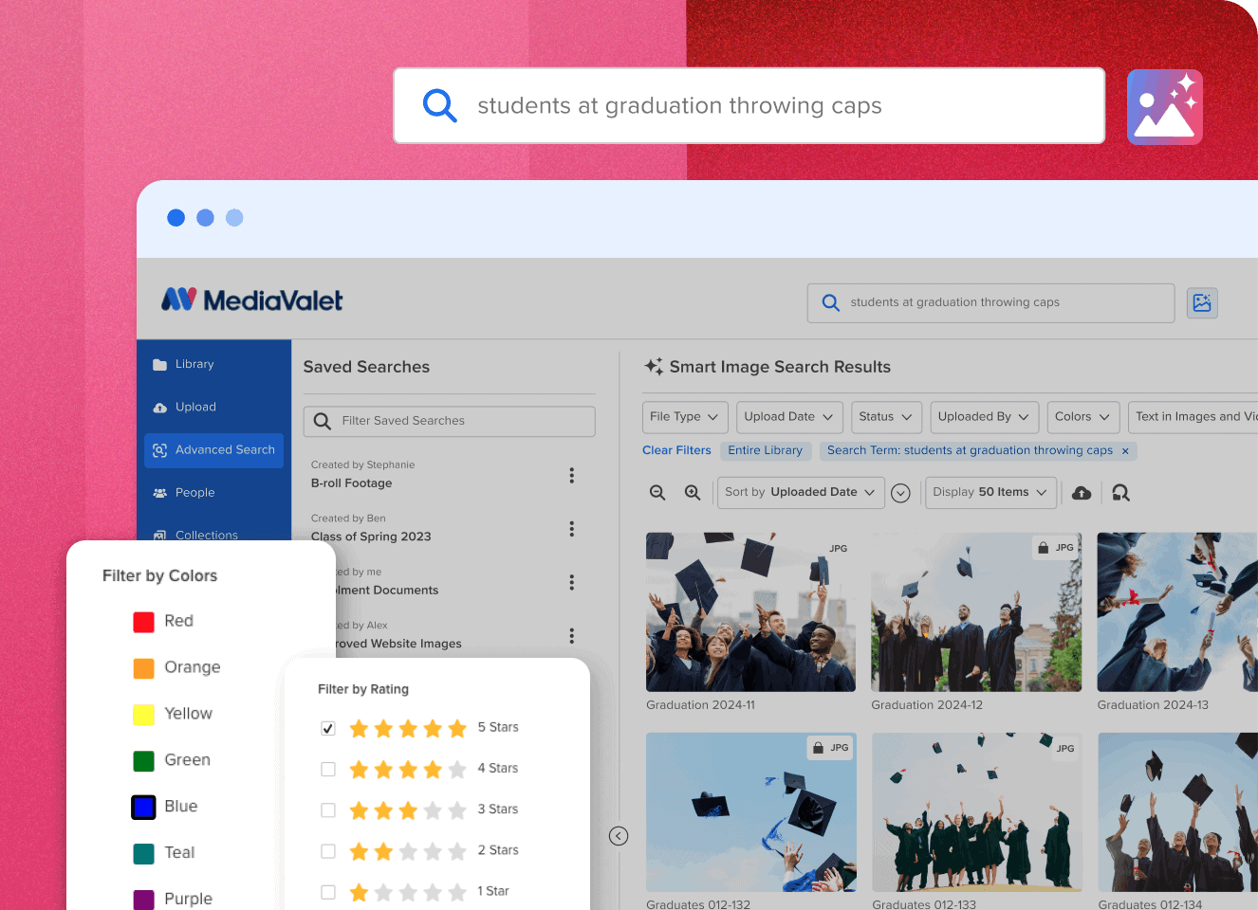
Task: Open the Sort by Uploaded Date dropdown
Action: [x=800, y=492]
